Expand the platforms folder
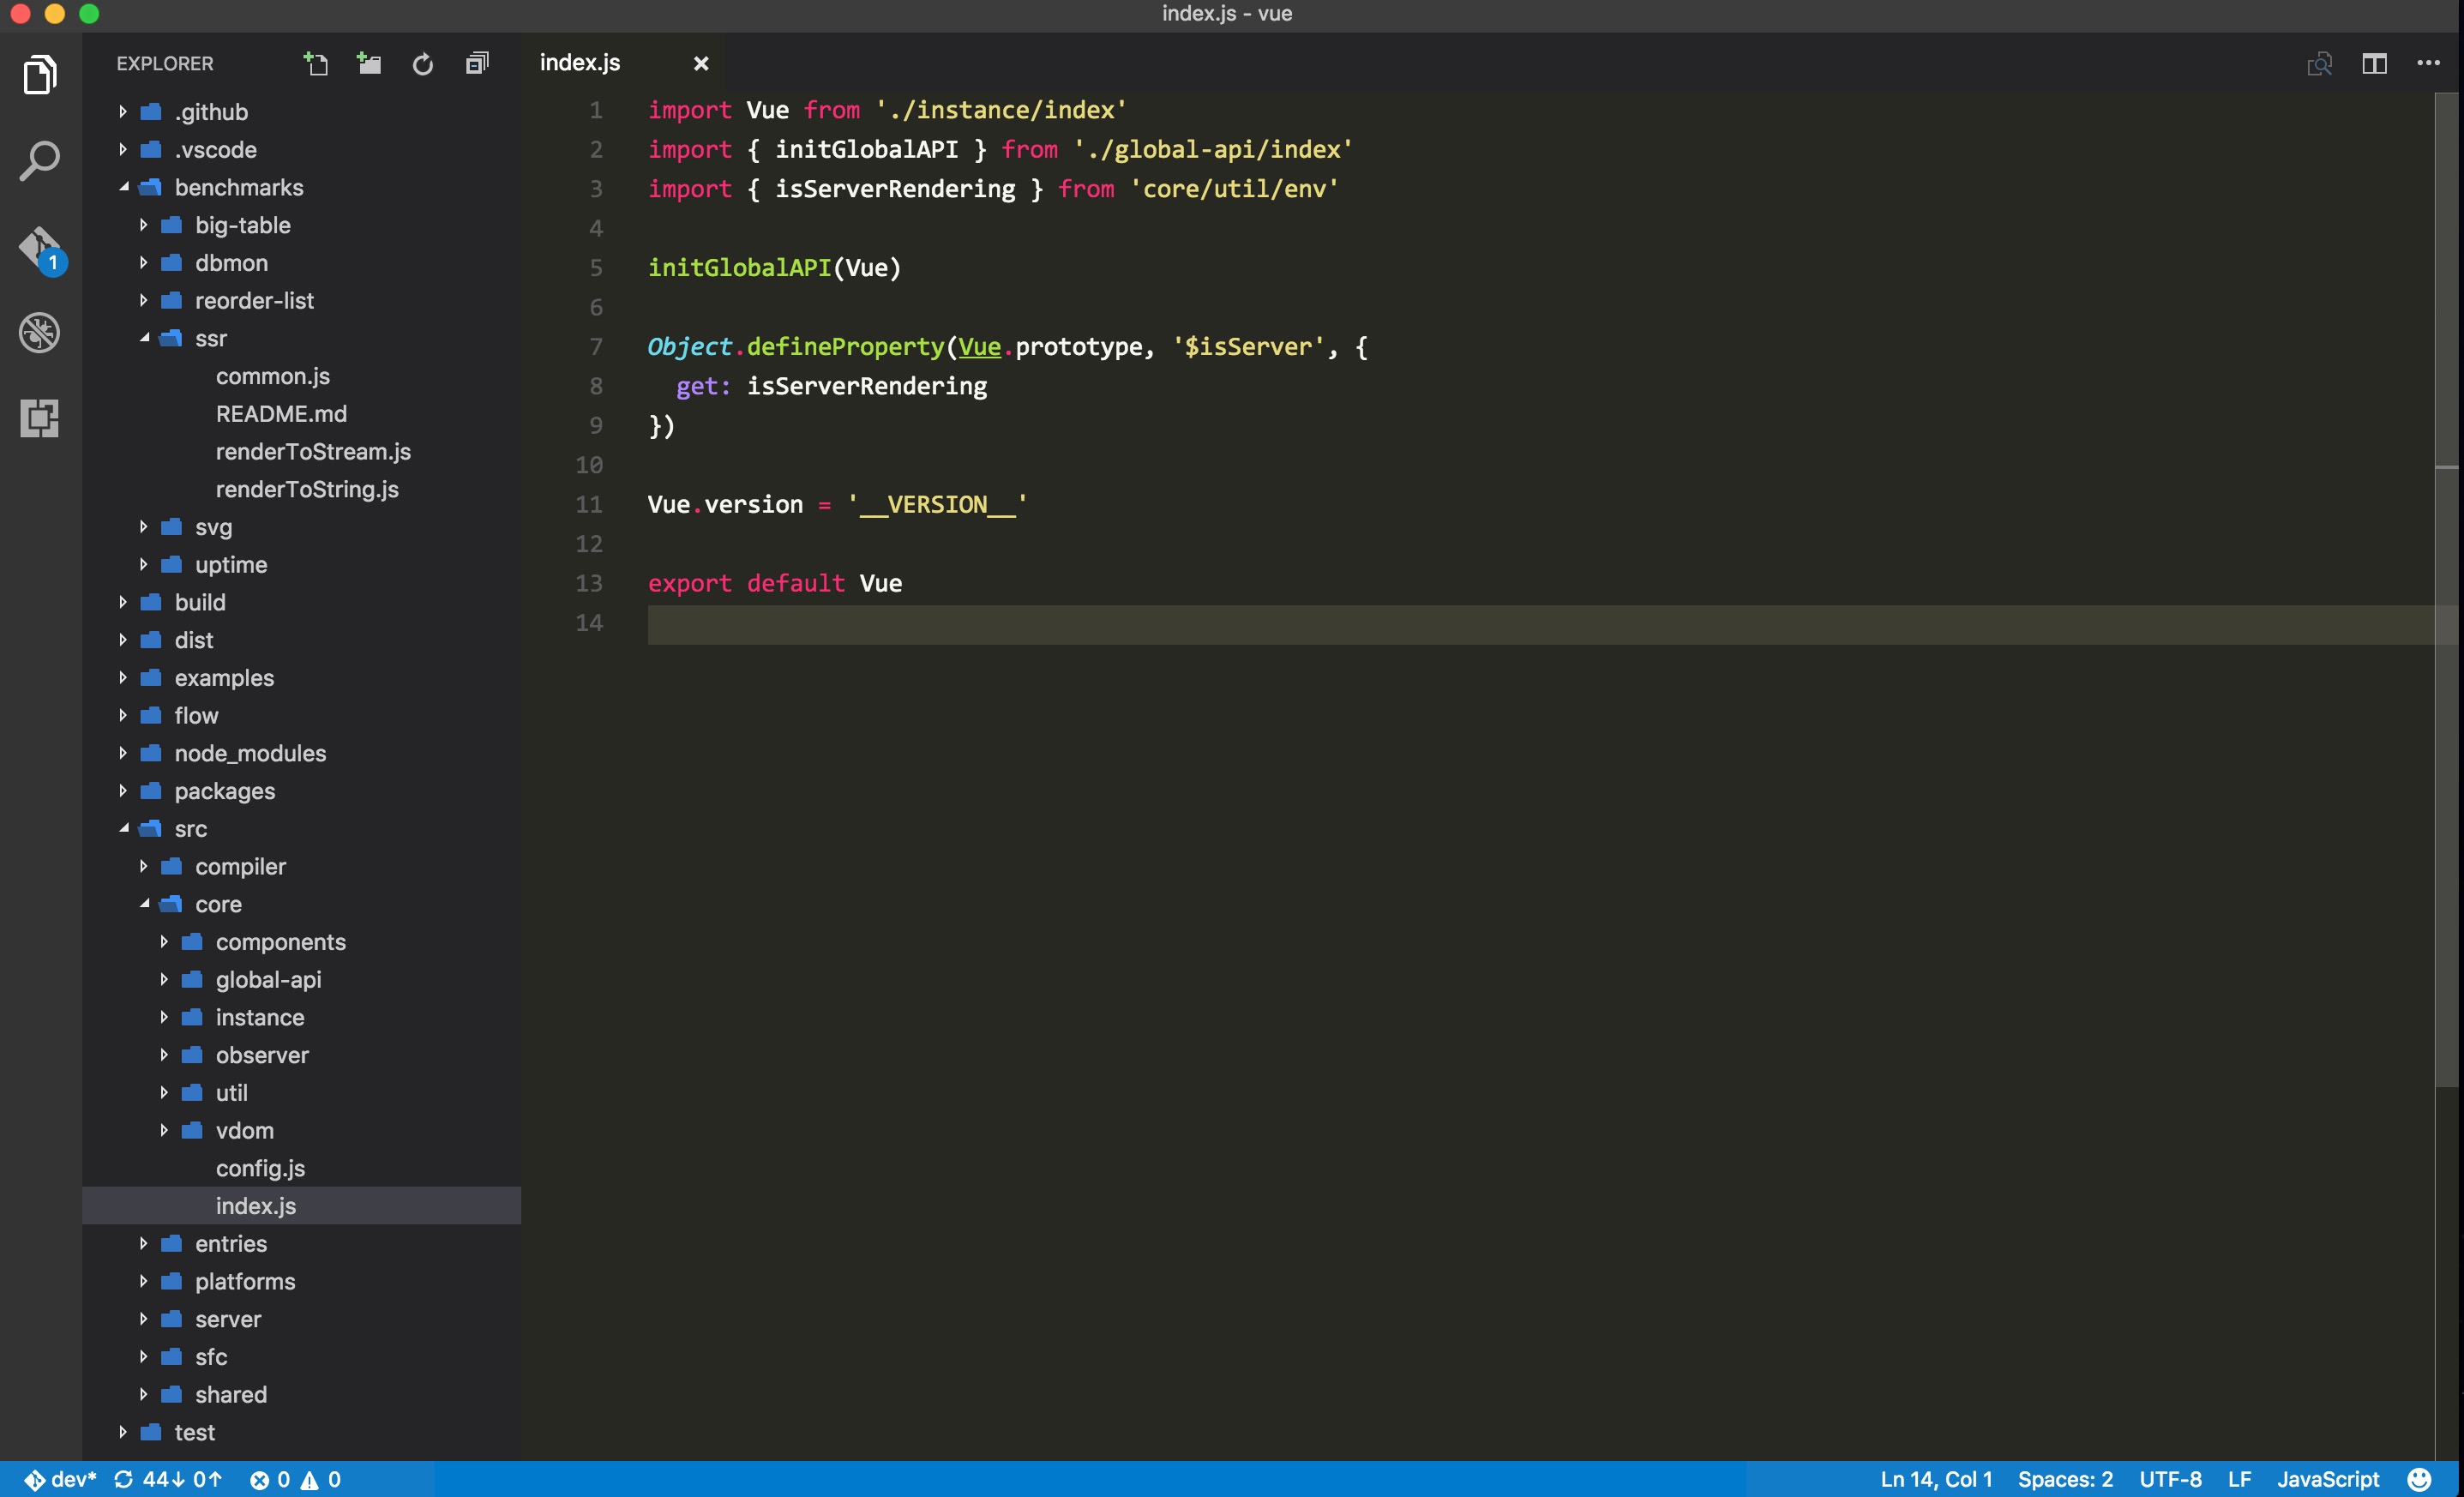 [301, 1281]
